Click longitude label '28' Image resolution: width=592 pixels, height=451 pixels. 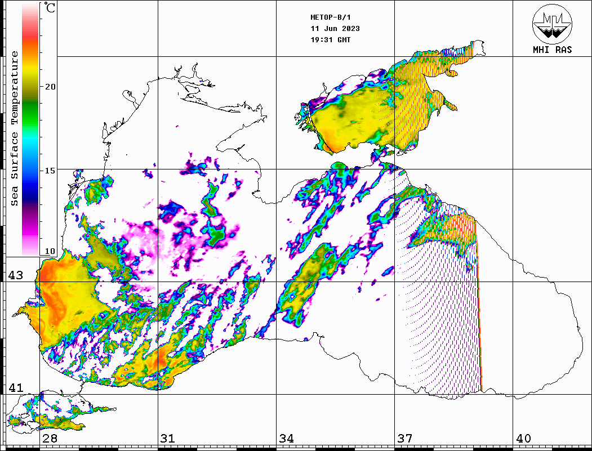(50, 438)
